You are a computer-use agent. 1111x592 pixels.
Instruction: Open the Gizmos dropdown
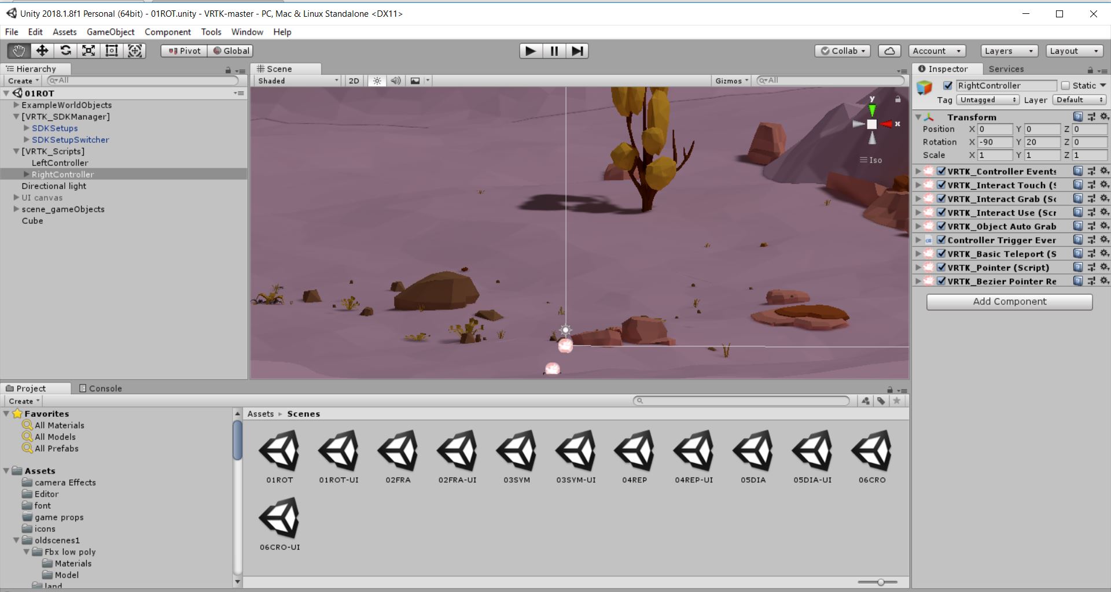click(x=732, y=81)
